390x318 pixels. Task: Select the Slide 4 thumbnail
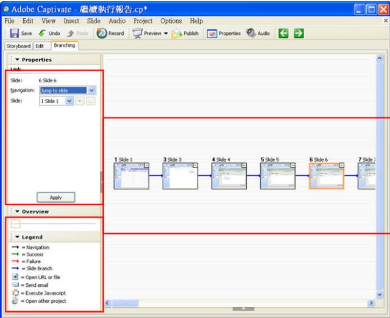tap(229, 176)
